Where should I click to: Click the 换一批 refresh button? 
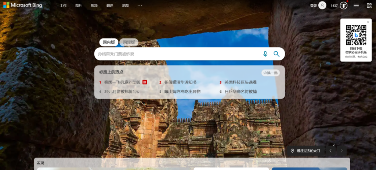(271, 73)
